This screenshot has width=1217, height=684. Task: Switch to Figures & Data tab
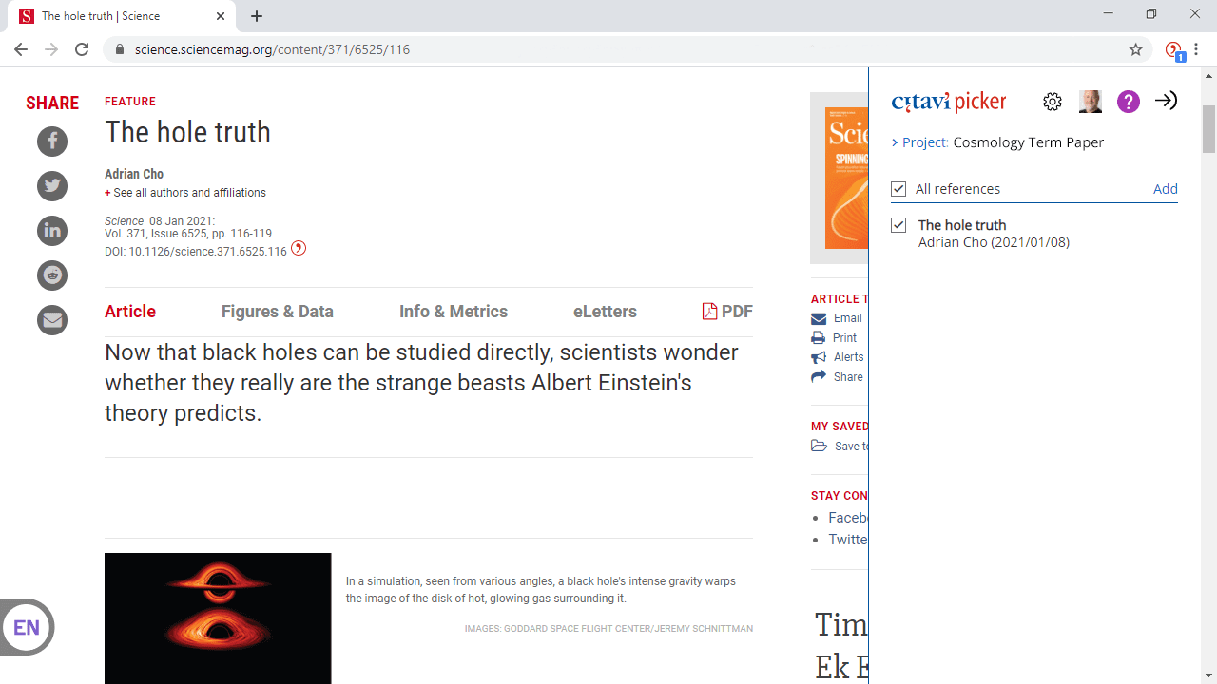tap(277, 312)
